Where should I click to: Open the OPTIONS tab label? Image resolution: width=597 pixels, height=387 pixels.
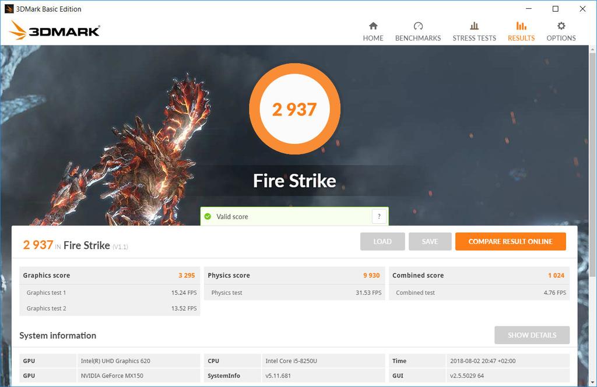(x=561, y=38)
